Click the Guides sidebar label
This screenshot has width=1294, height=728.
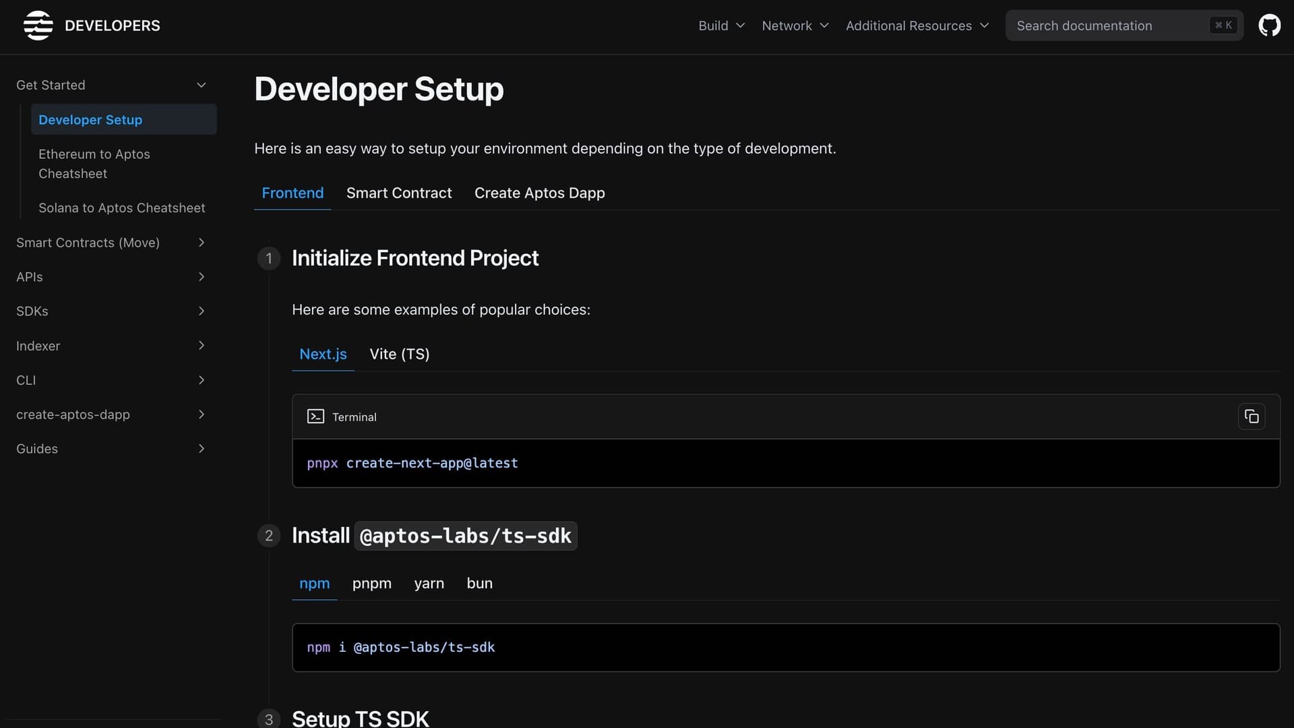click(36, 449)
